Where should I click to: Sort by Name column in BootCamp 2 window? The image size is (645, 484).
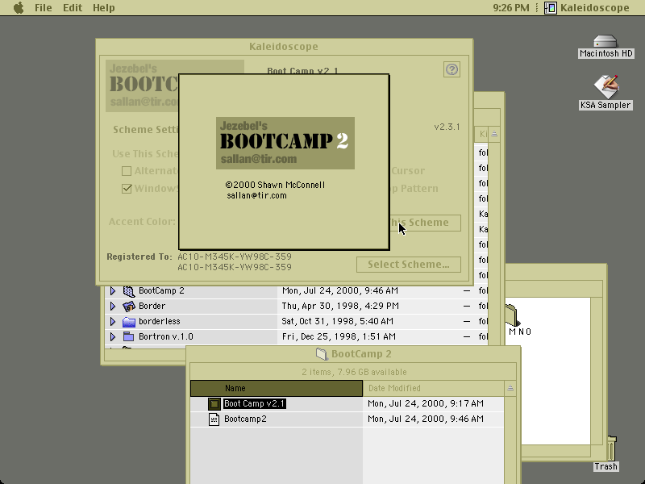277,388
